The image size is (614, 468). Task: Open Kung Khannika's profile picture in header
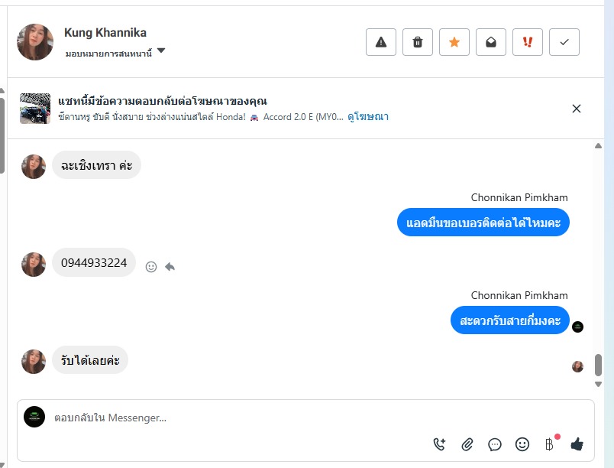click(35, 42)
